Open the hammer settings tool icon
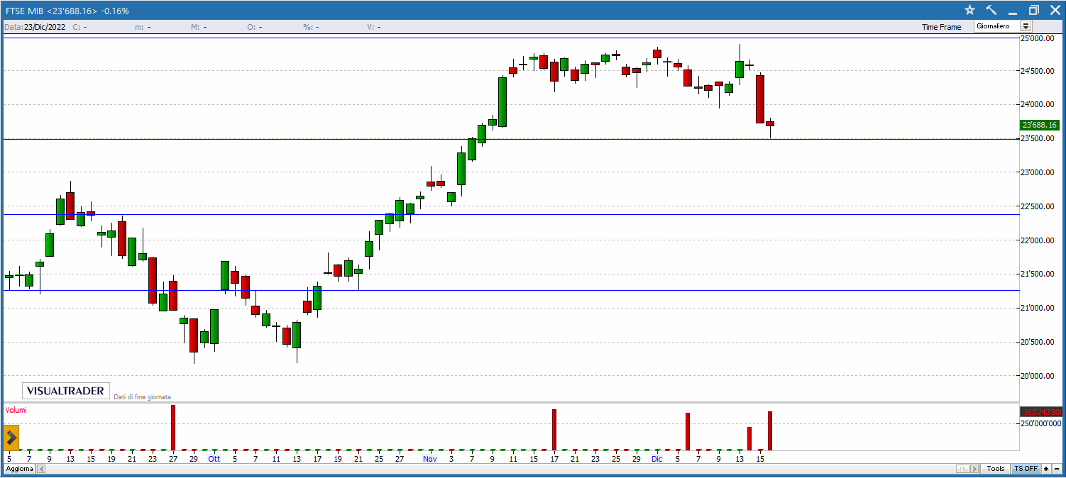The width and height of the screenshot is (1066, 478). coord(991,10)
